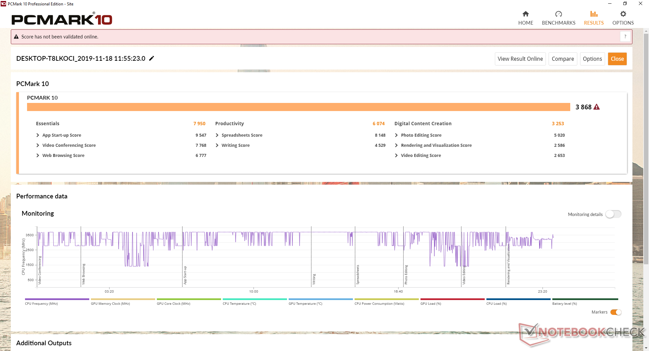Viewport: 649px width, 351px height.
Task: Minimize the PCMark window
Action: 609,4
